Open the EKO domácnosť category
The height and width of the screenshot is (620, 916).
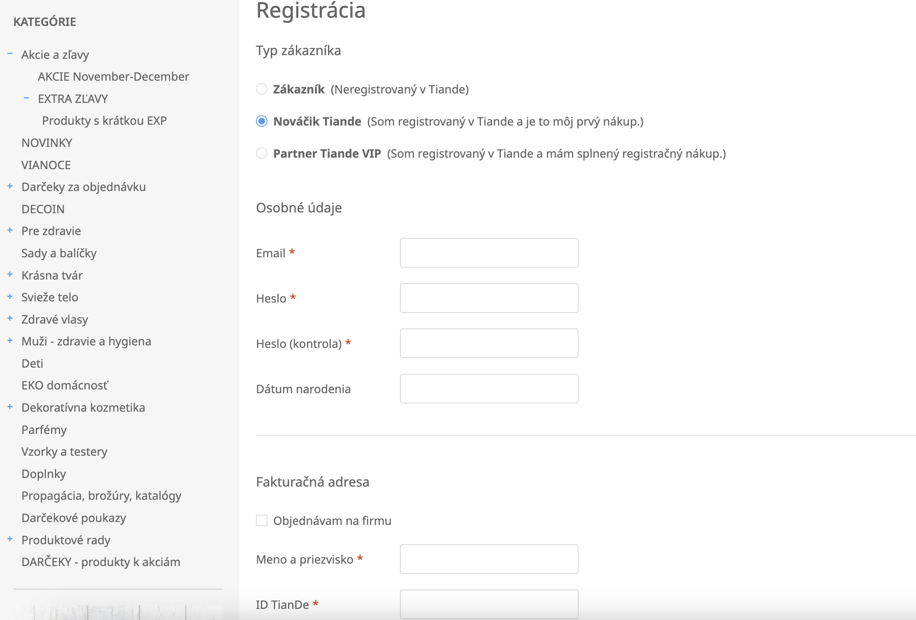65,385
